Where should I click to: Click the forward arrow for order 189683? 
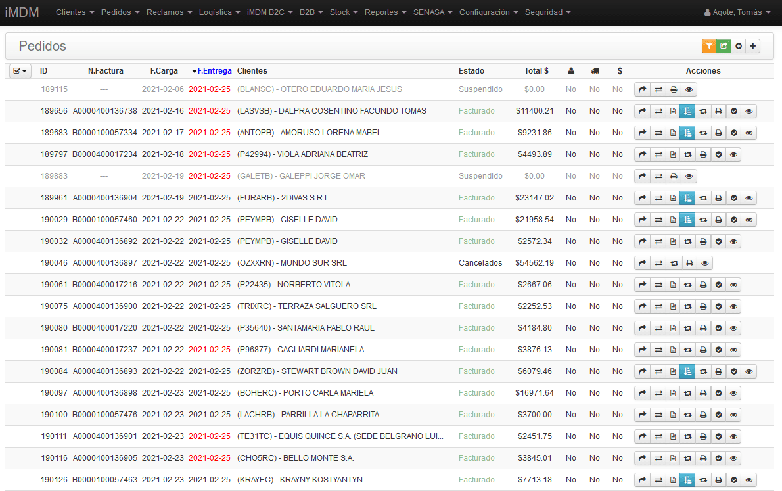643,133
